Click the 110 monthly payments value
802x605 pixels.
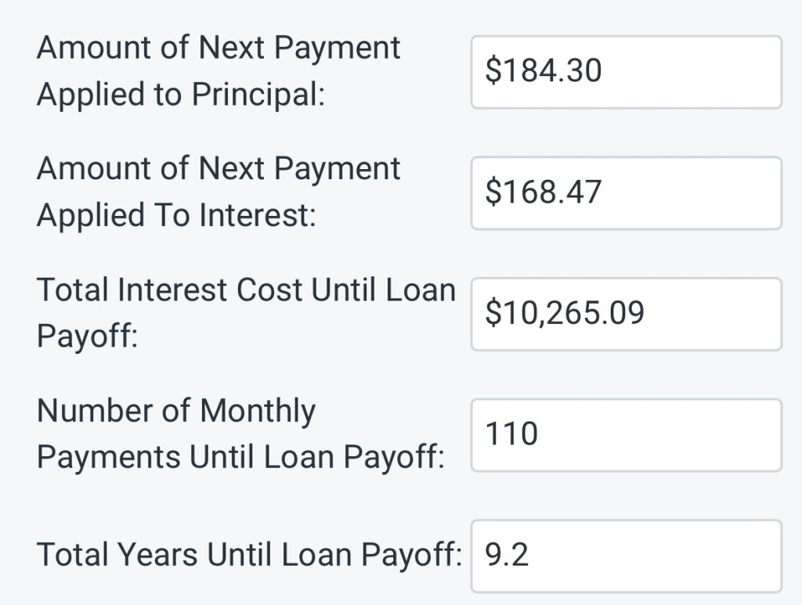(511, 434)
